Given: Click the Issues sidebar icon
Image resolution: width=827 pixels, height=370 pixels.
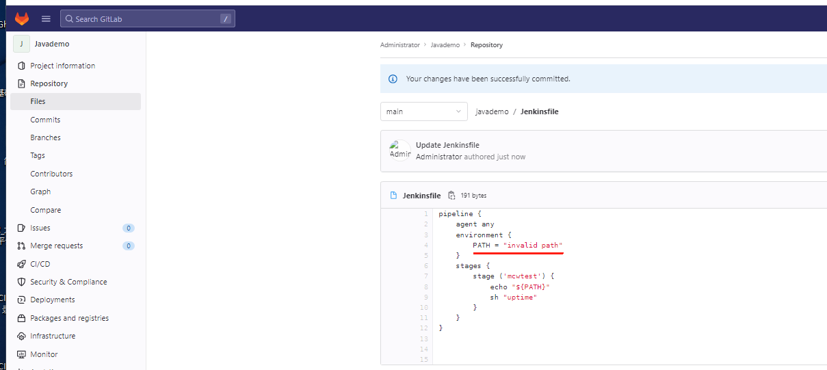Looking at the screenshot, I should pyautogui.click(x=21, y=228).
